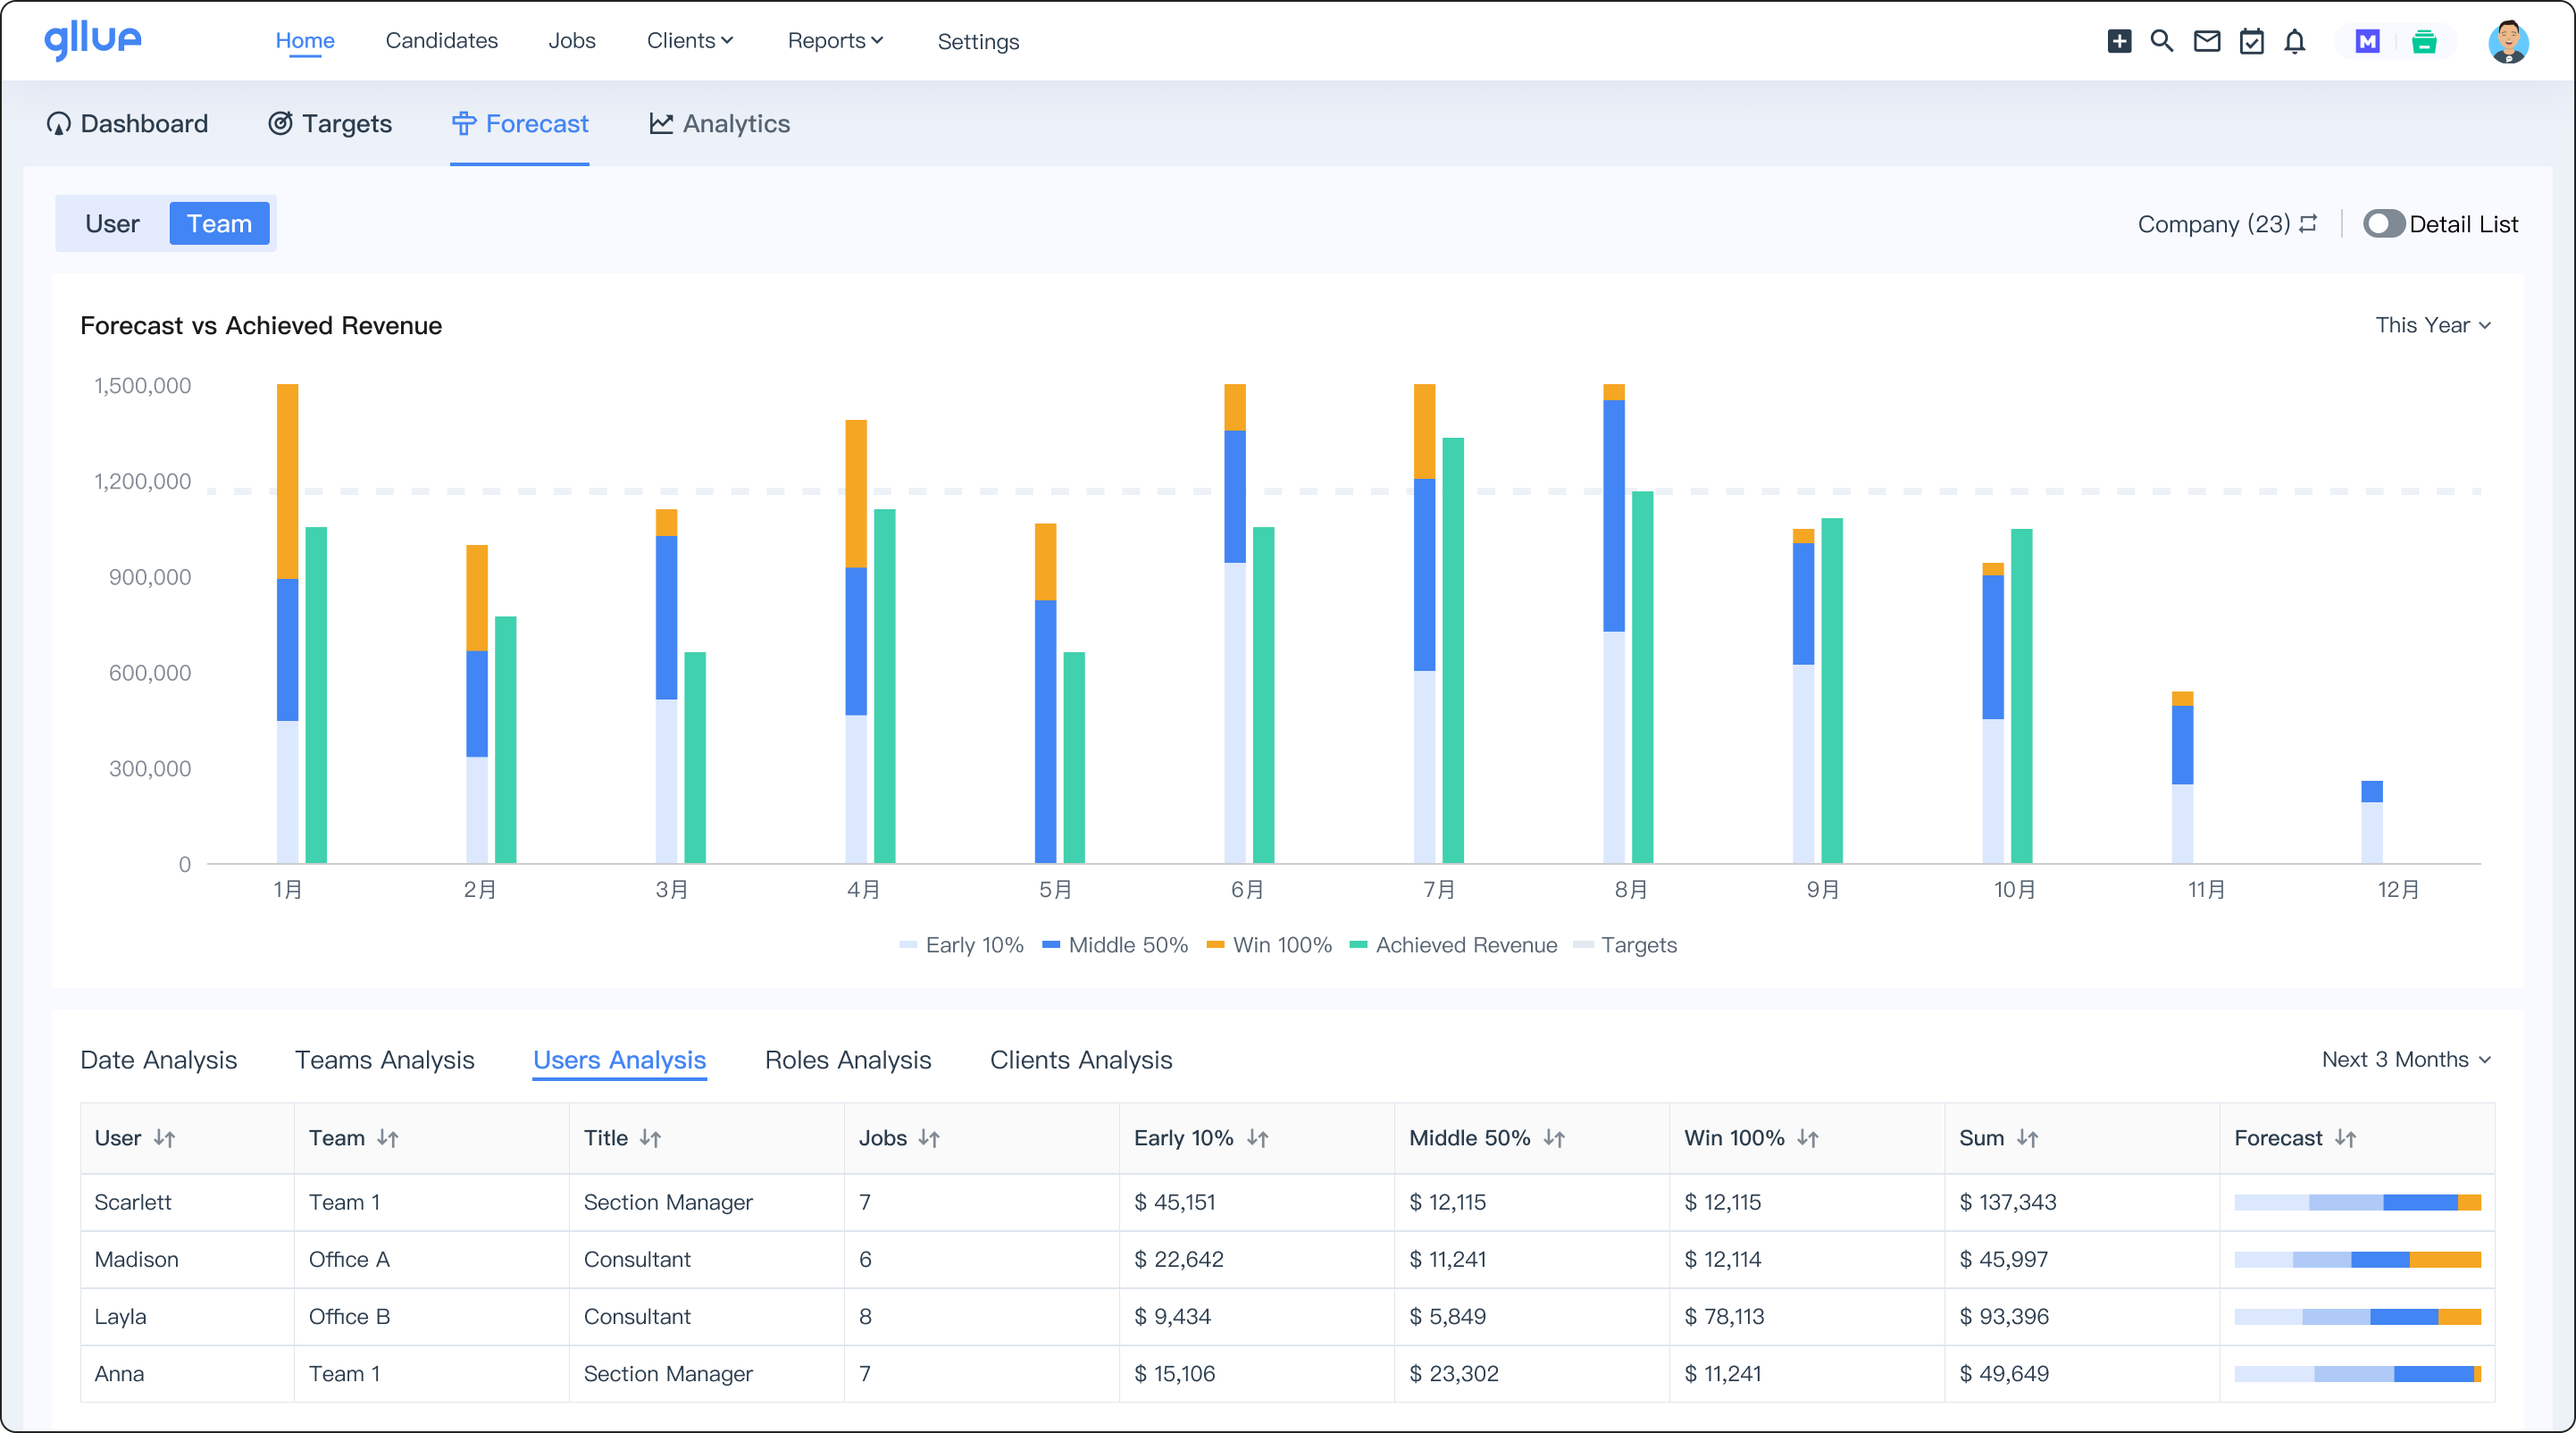Image resolution: width=2576 pixels, height=1433 pixels.
Task: Click the gllue logo
Action: (93, 40)
